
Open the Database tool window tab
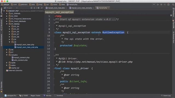click(173, 12)
